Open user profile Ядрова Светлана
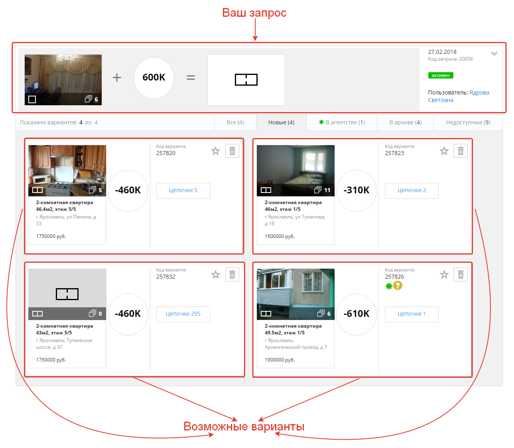This screenshot has width=514, height=448. [458, 96]
